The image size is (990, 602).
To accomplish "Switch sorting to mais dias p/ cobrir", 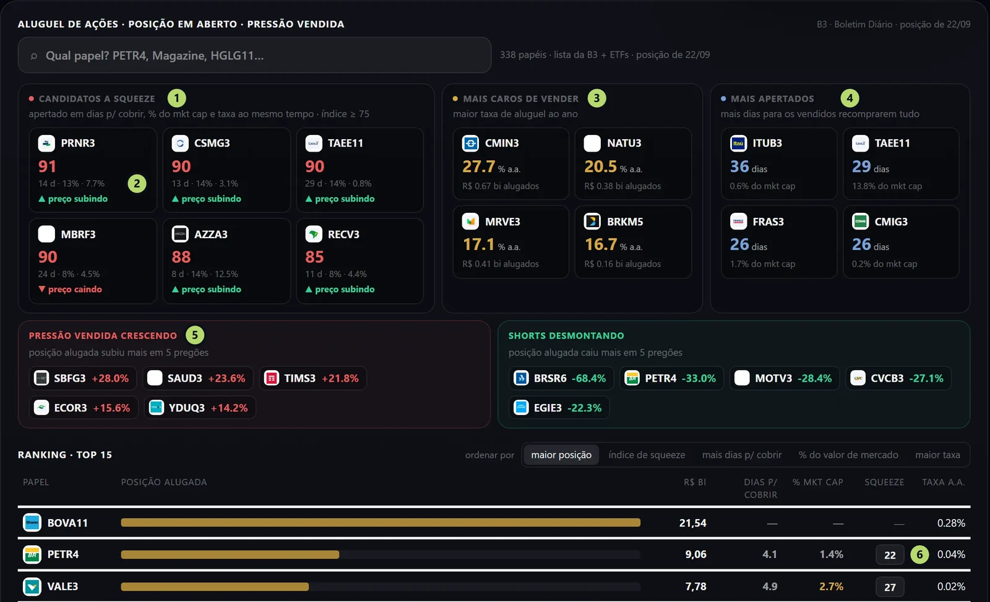I will point(742,455).
